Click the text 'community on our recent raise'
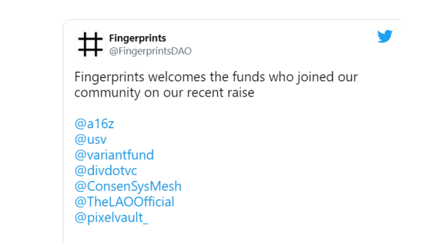 click(x=165, y=93)
